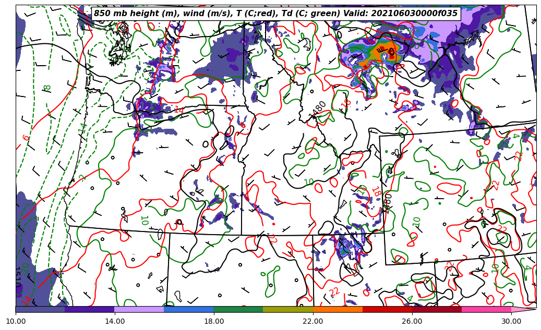Image resolution: width=541 pixels, height=330 pixels.
Task: Click the 10.00 colorbar tick label
Action: pos(16,322)
